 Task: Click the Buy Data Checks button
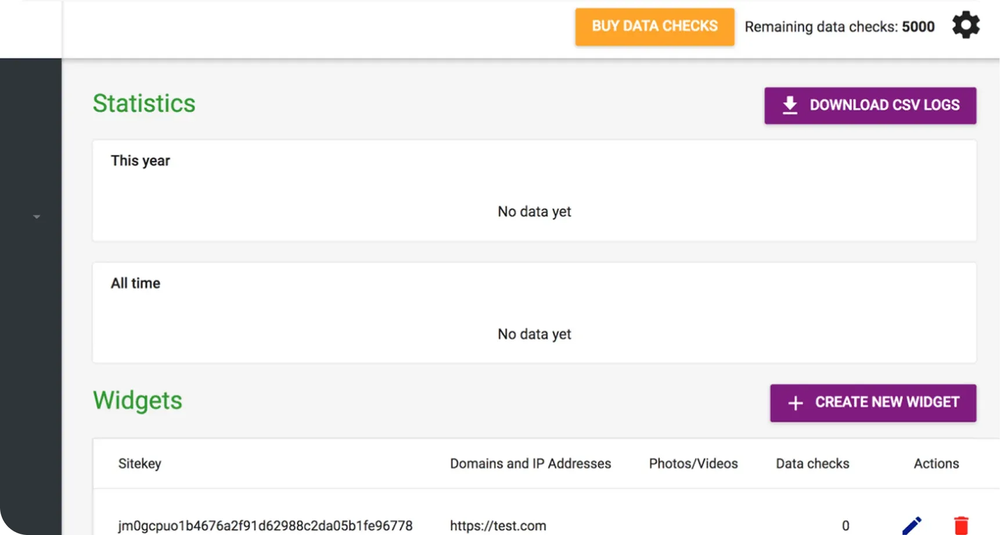click(654, 27)
